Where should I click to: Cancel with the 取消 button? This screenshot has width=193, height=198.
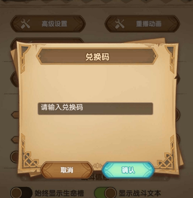[x=67, y=170]
